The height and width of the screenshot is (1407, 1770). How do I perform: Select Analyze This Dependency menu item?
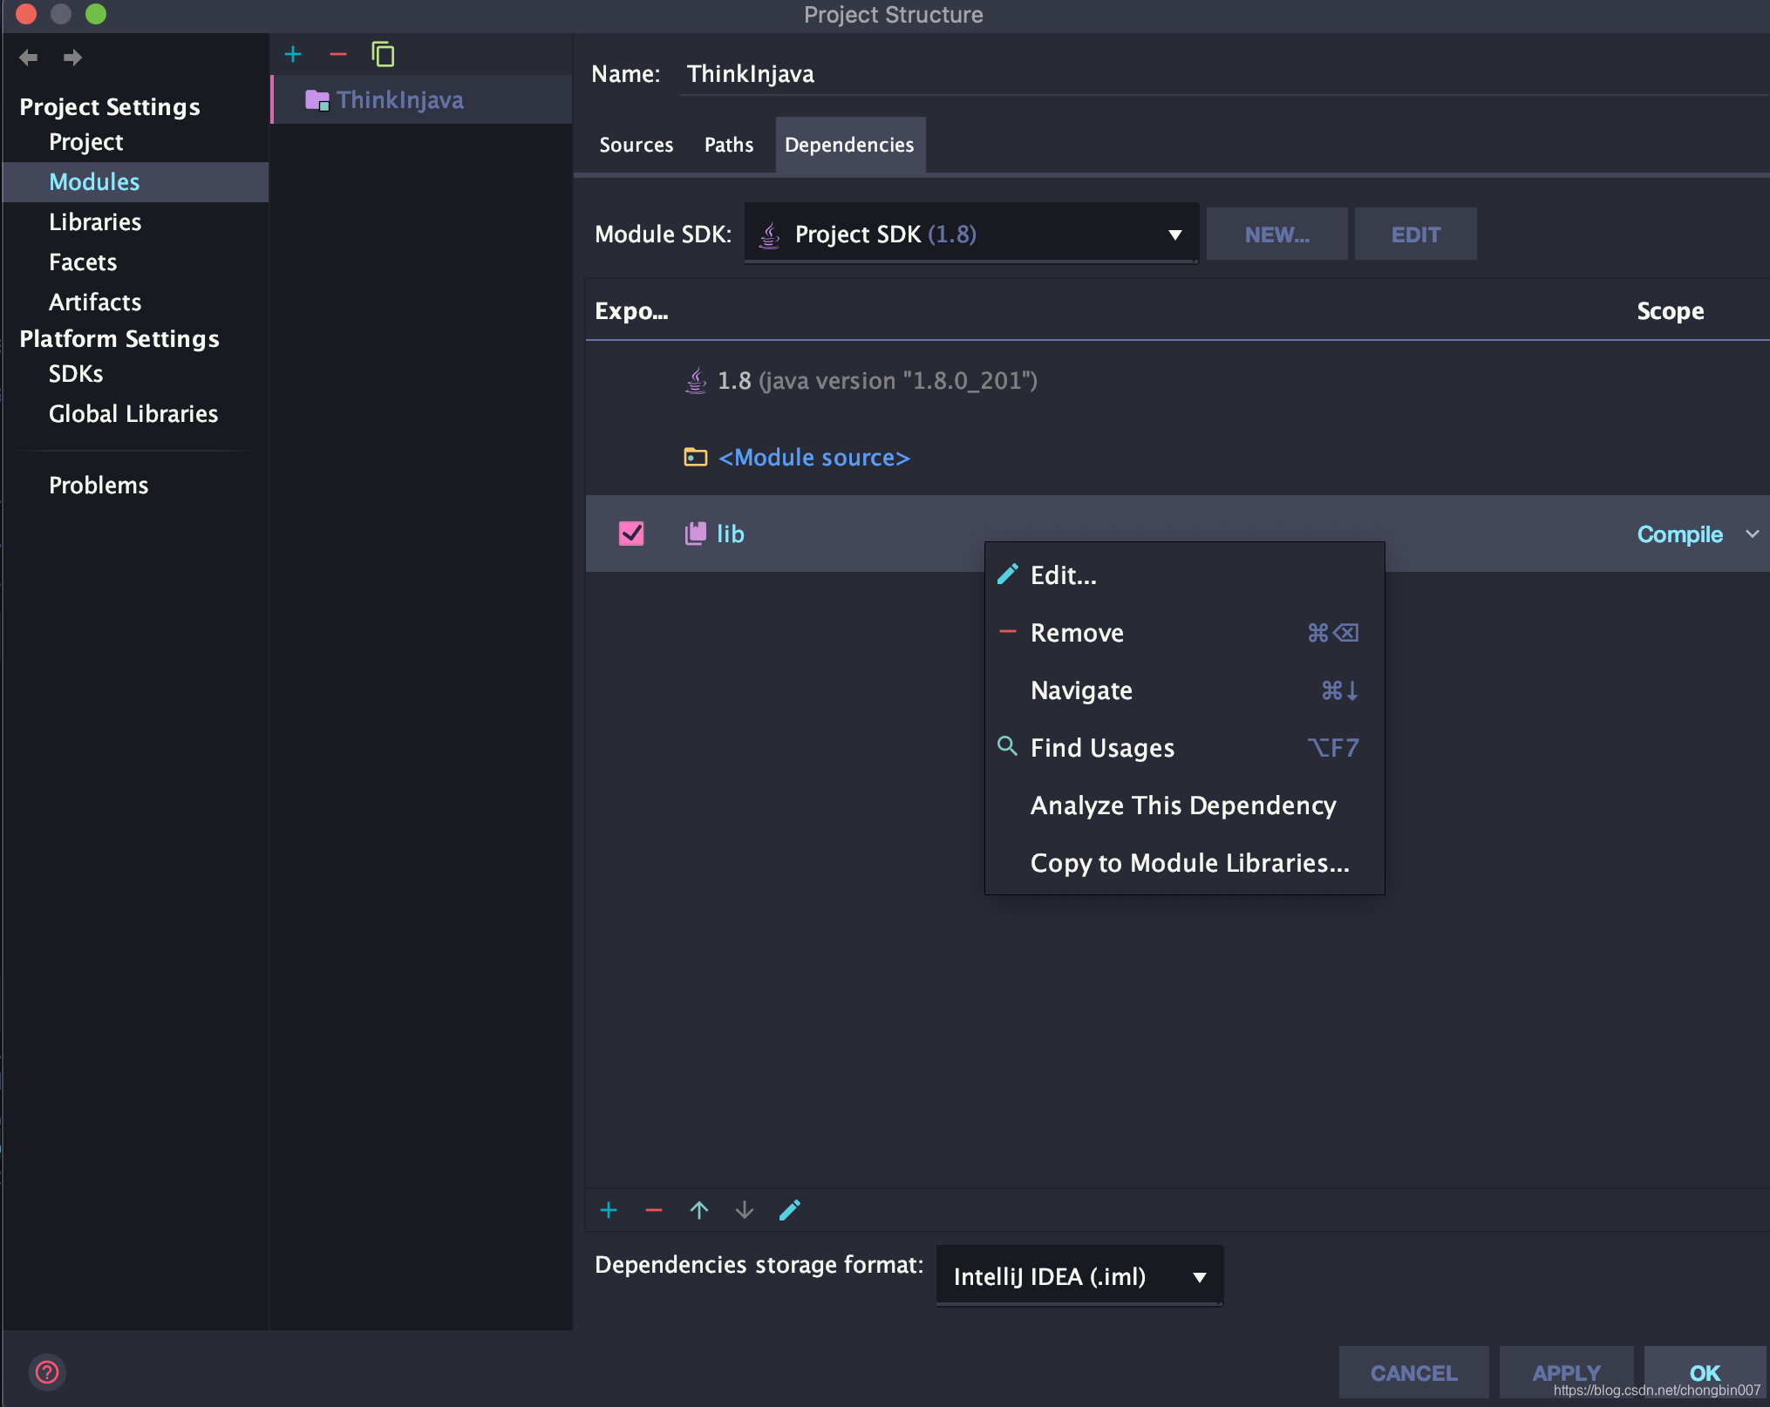[x=1182, y=805]
